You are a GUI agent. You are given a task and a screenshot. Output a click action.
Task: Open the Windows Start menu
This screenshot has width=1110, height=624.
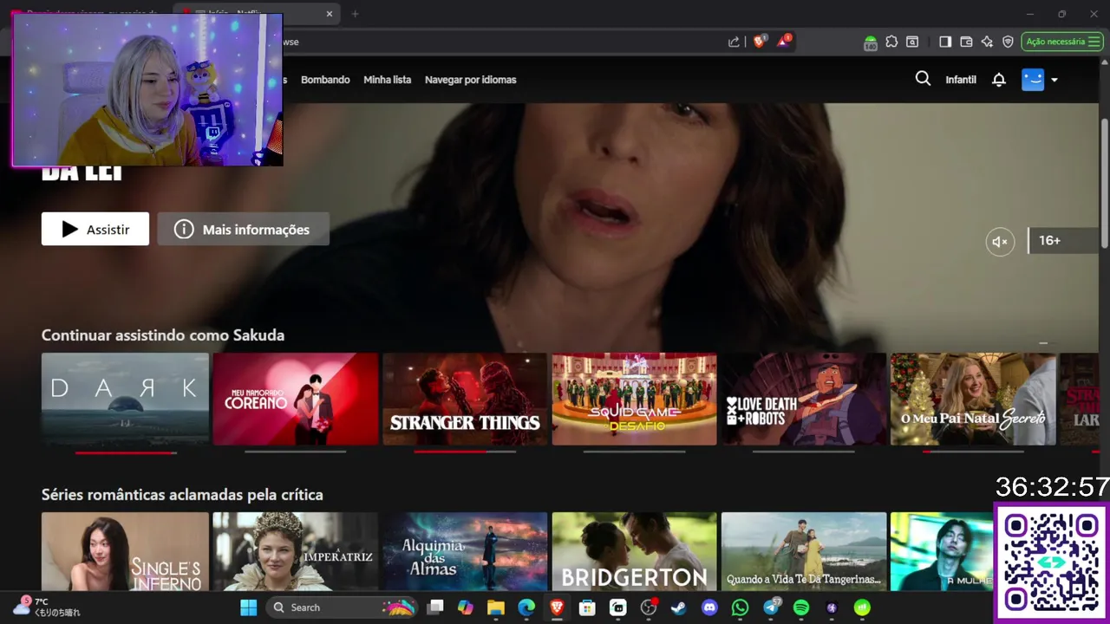point(248,608)
